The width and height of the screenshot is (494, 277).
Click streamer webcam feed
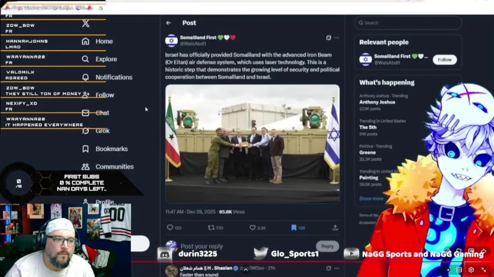(x=65, y=240)
